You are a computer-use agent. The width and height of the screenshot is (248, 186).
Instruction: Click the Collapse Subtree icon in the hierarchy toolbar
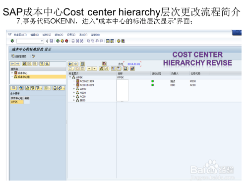[x=119, y=68]
